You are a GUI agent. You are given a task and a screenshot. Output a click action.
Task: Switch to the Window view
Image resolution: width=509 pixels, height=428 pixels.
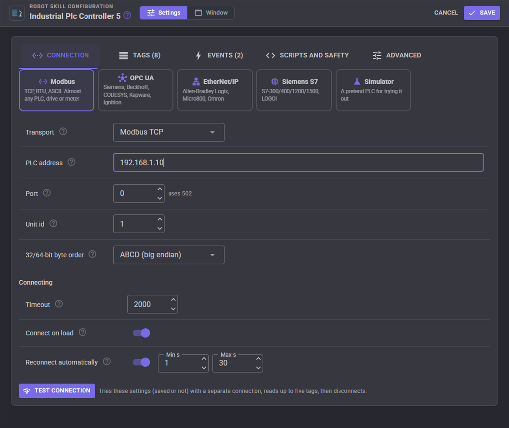(211, 13)
